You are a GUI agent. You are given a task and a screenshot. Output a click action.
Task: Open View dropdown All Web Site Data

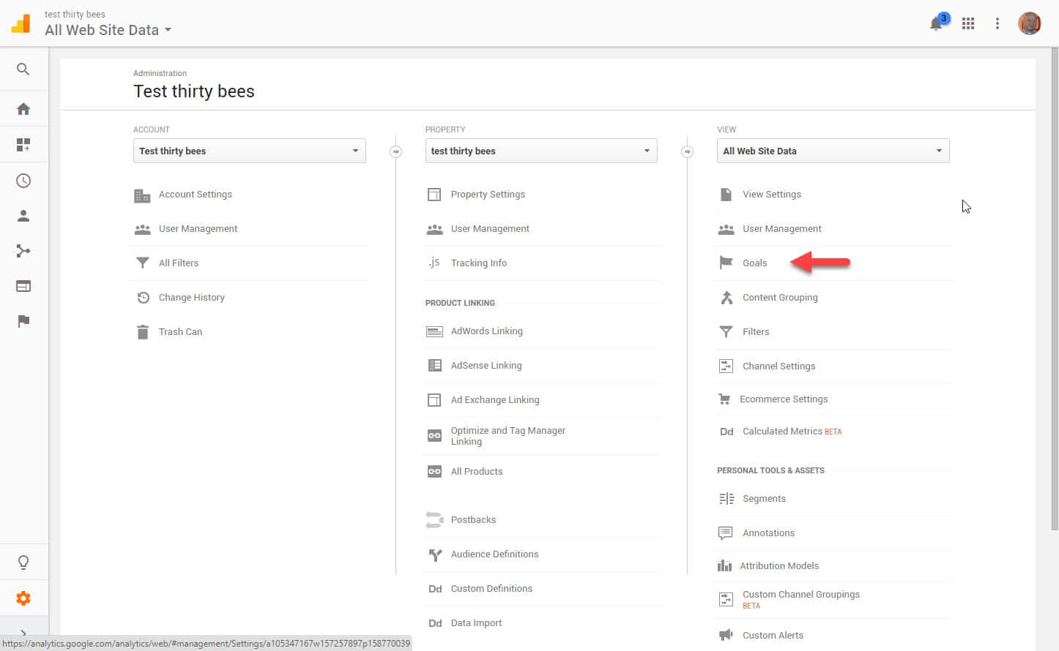click(x=833, y=151)
